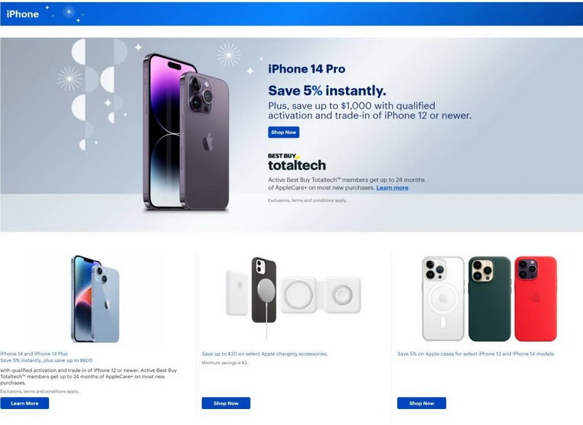
Task: Click the iPhone 14 Pro banner heading
Action: point(306,69)
